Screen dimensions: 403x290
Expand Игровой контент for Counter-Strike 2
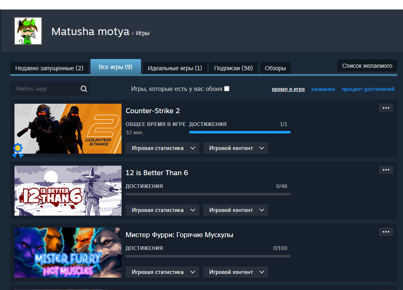(x=236, y=148)
